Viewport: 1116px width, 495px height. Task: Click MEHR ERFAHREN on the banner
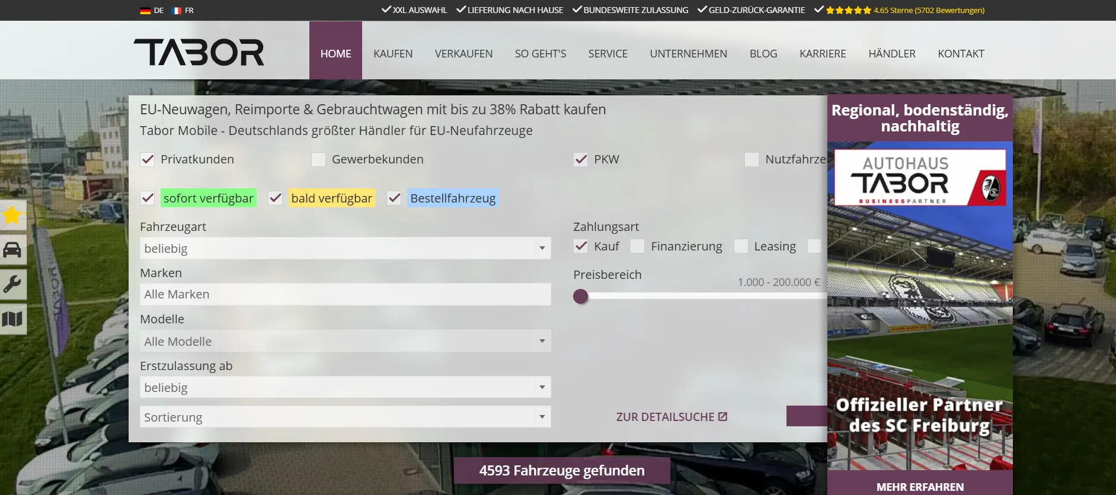point(920,487)
